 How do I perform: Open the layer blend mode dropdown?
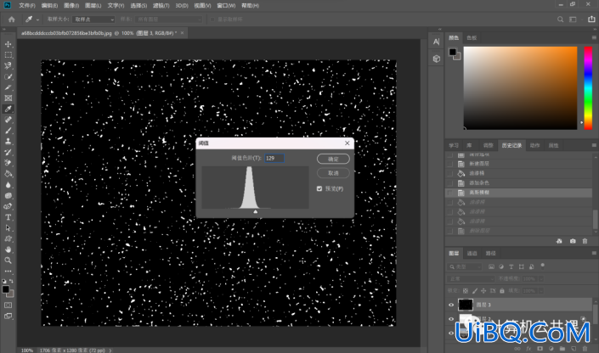click(471, 278)
